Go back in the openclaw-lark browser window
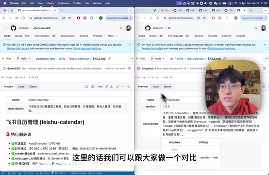This screenshot has width=269, height=175. click(x=4, y=18)
